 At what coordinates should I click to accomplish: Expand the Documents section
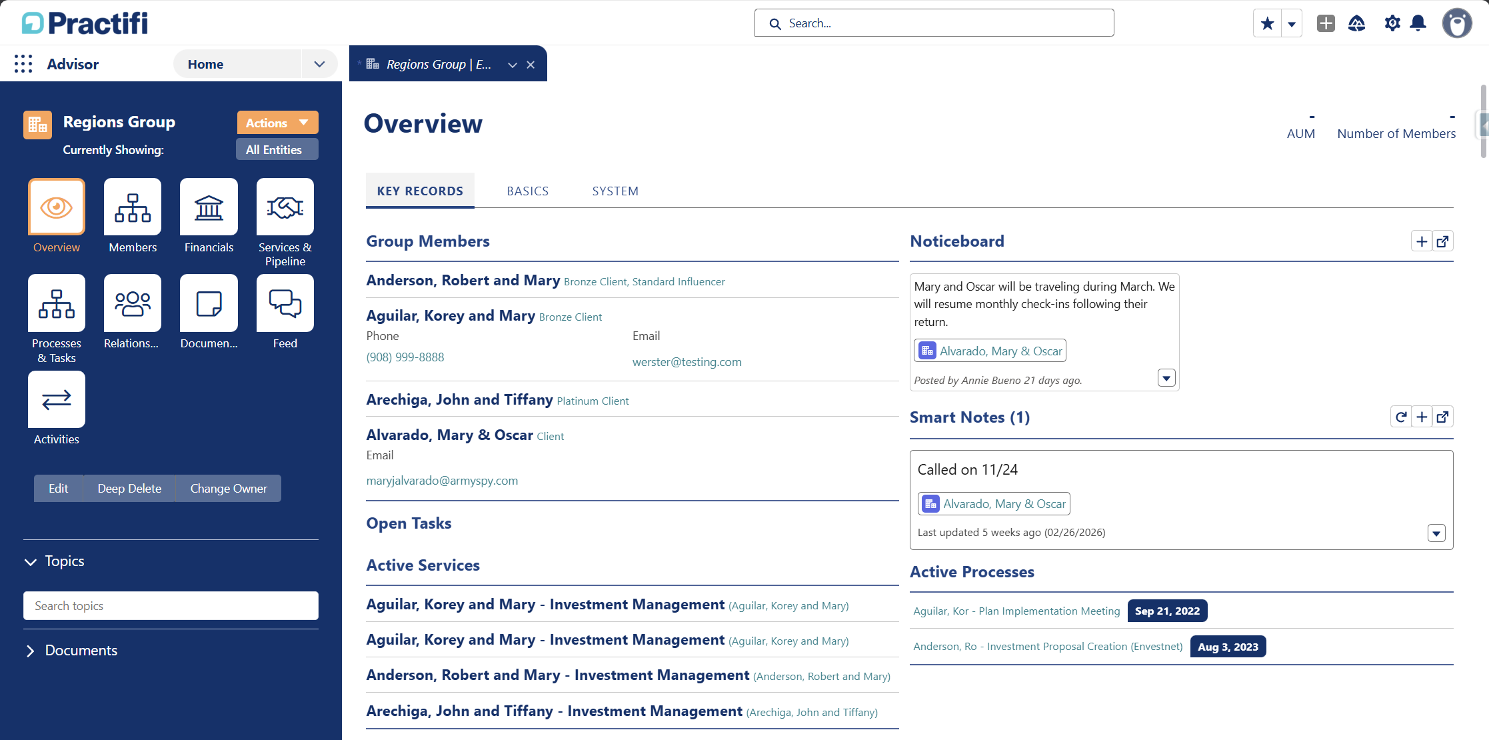31,651
